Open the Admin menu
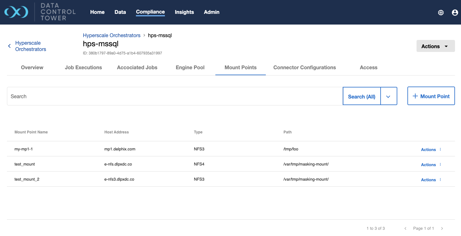Image resolution: width=461 pixels, height=236 pixels. point(211,12)
